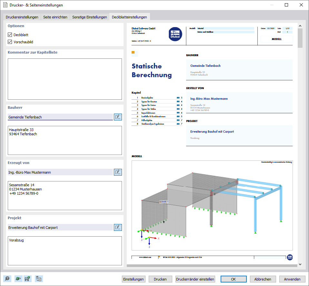Click Abbrechen to cancel
The image size is (309, 286).
pyautogui.click(x=263, y=279)
